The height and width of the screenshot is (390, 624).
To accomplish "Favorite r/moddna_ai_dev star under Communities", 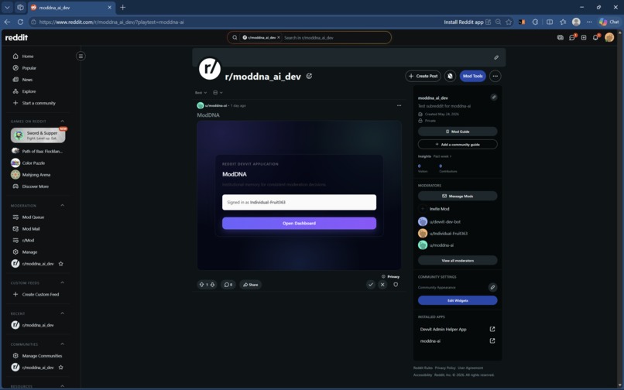I will pos(61,368).
